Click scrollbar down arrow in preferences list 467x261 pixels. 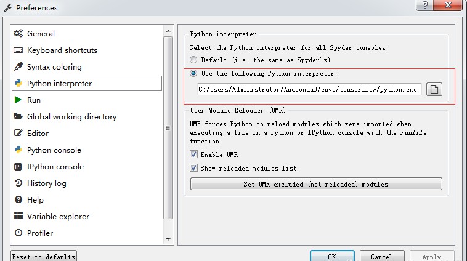pyautogui.click(x=168, y=239)
